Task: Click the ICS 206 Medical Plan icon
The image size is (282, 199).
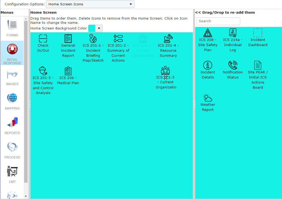Action: [68, 71]
